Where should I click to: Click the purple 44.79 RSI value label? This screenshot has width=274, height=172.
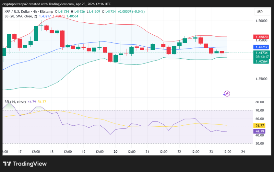point(261,132)
